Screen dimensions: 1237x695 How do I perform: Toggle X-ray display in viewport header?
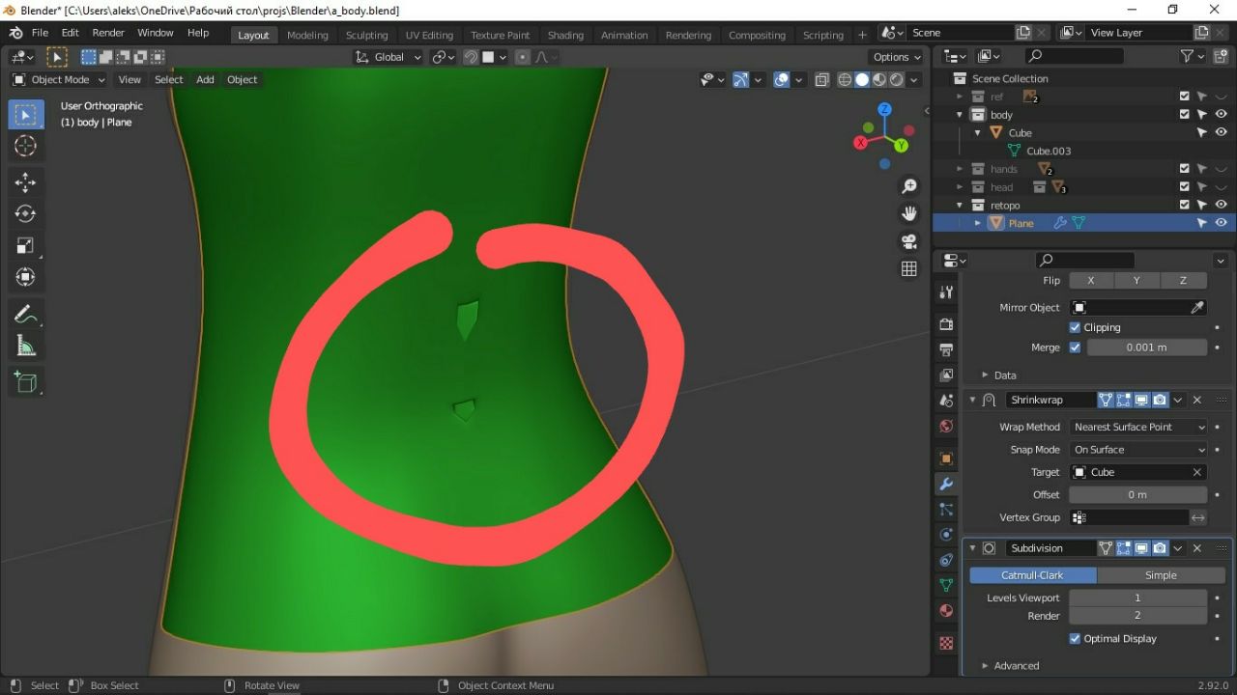pos(821,80)
